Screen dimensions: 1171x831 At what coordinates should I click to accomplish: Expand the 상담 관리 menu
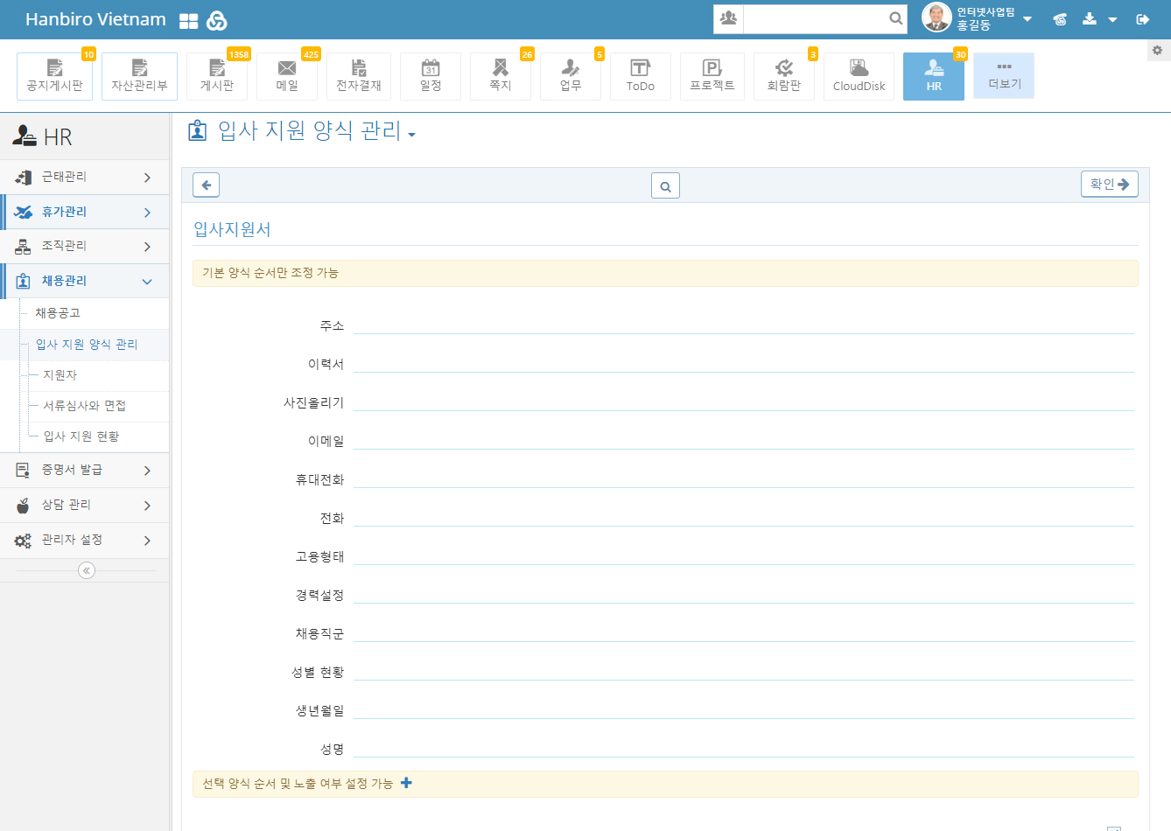pyautogui.click(x=84, y=505)
